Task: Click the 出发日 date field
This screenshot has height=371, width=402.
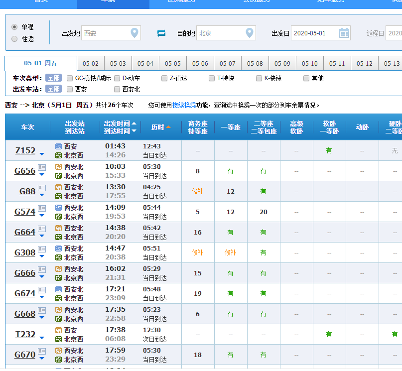Action: pyautogui.click(x=321, y=33)
